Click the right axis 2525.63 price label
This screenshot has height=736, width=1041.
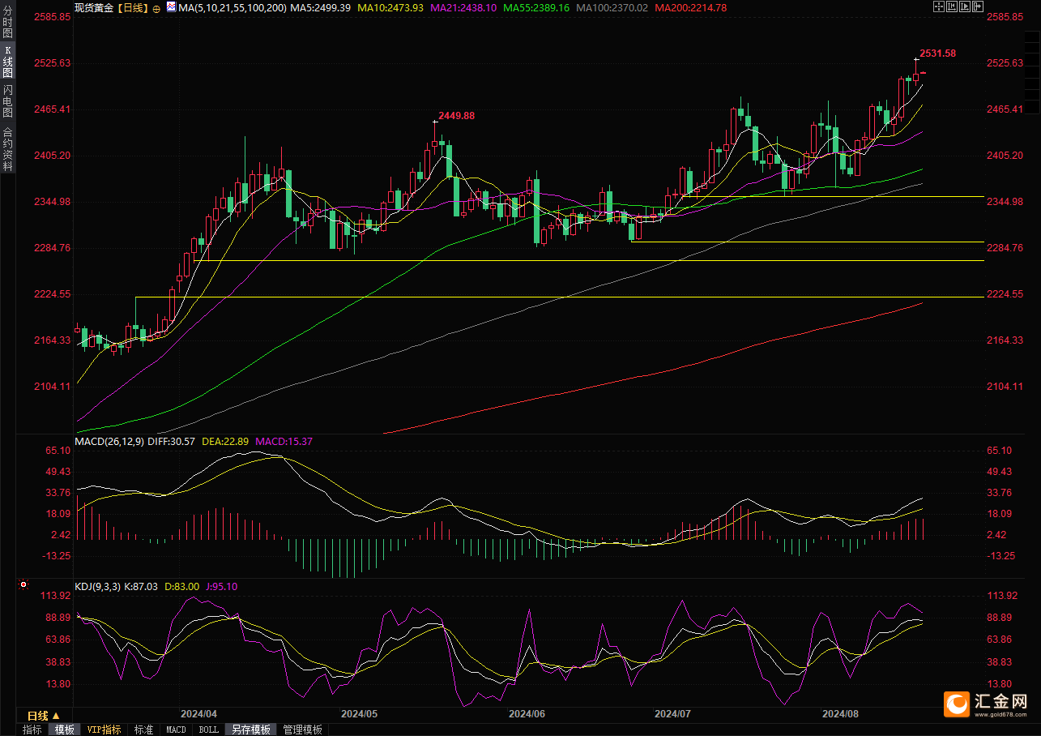pyautogui.click(x=1005, y=63)
